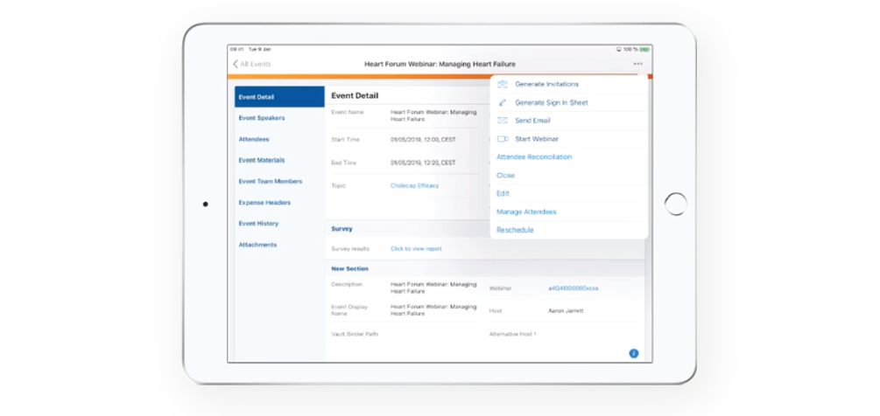Image resolution: width=880 pixels, height=416 pixels.
Task: Choose Manage Attendees in the menu
Action: [x=526, y=212]
